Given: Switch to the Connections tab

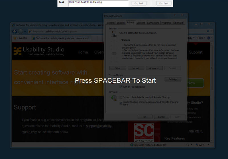Looking at the screenshot, I should (x=153, y=23).
